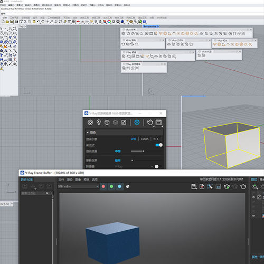This screenshot has height=264, width=264.
Task: Click the Front viewport label
Action: tap(5, 204)
